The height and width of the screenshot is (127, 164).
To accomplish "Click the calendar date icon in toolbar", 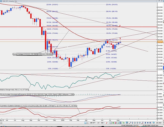I will 127,123.
